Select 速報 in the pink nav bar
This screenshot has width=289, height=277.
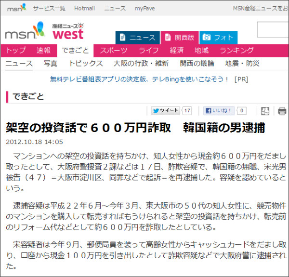[x=43, y=50]
